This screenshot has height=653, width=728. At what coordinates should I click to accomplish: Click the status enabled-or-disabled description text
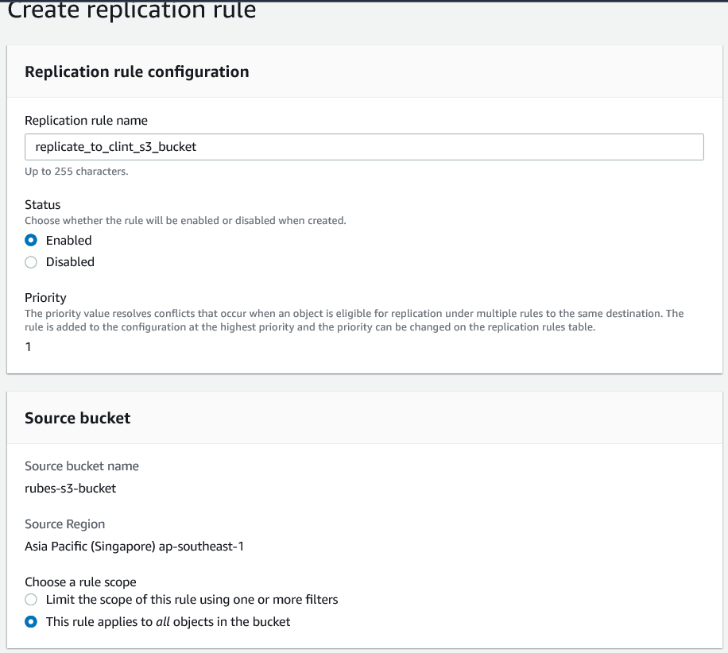click(x=185, y=220)
